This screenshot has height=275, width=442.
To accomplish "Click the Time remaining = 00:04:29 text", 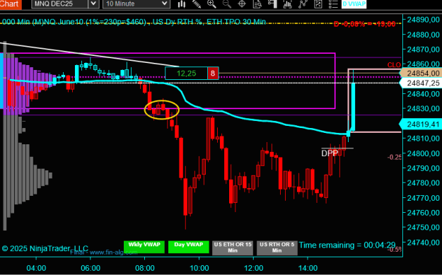I will 347,245.
